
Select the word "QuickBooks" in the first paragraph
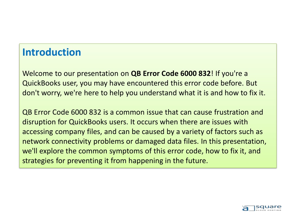[x=41, y=83]
